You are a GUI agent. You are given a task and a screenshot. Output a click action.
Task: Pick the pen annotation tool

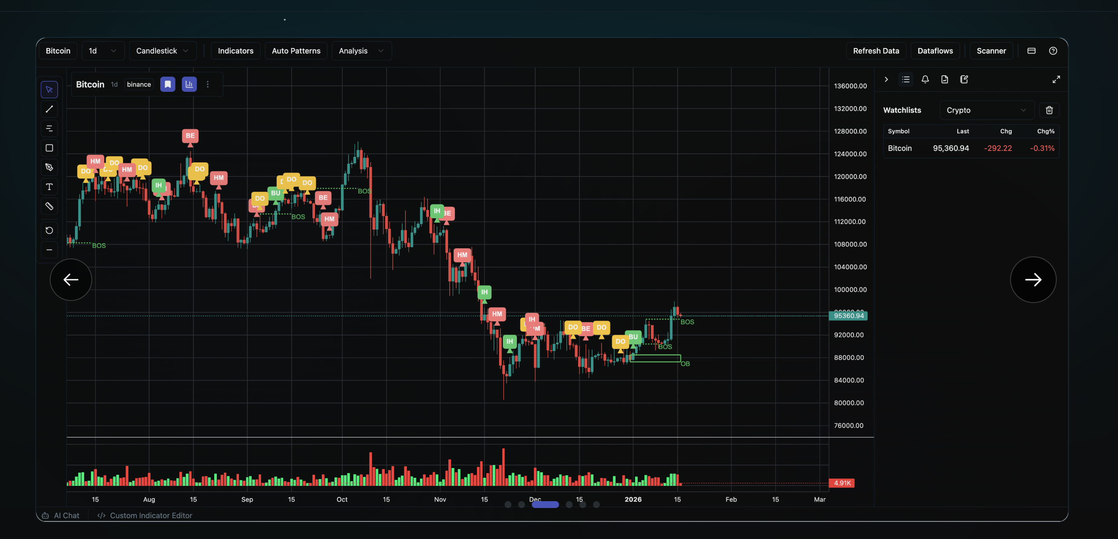coord(49,167)
